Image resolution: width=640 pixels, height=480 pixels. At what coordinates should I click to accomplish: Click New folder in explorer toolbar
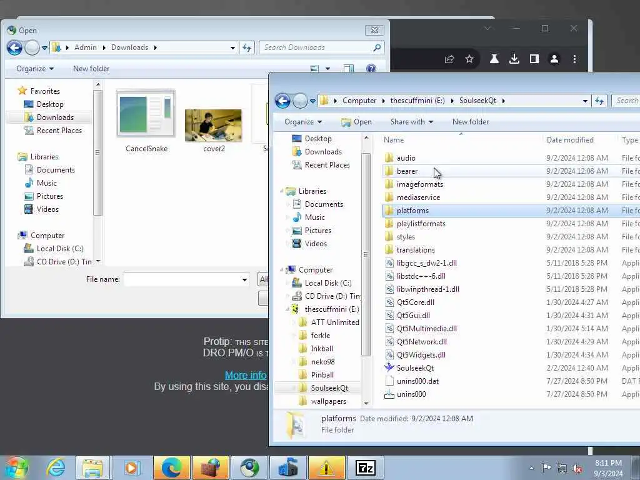tap(470, 122)
